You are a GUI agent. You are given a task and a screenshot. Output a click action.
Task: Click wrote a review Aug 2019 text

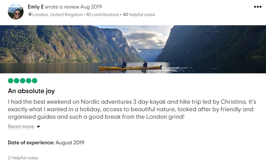click(x=73, y=7)
